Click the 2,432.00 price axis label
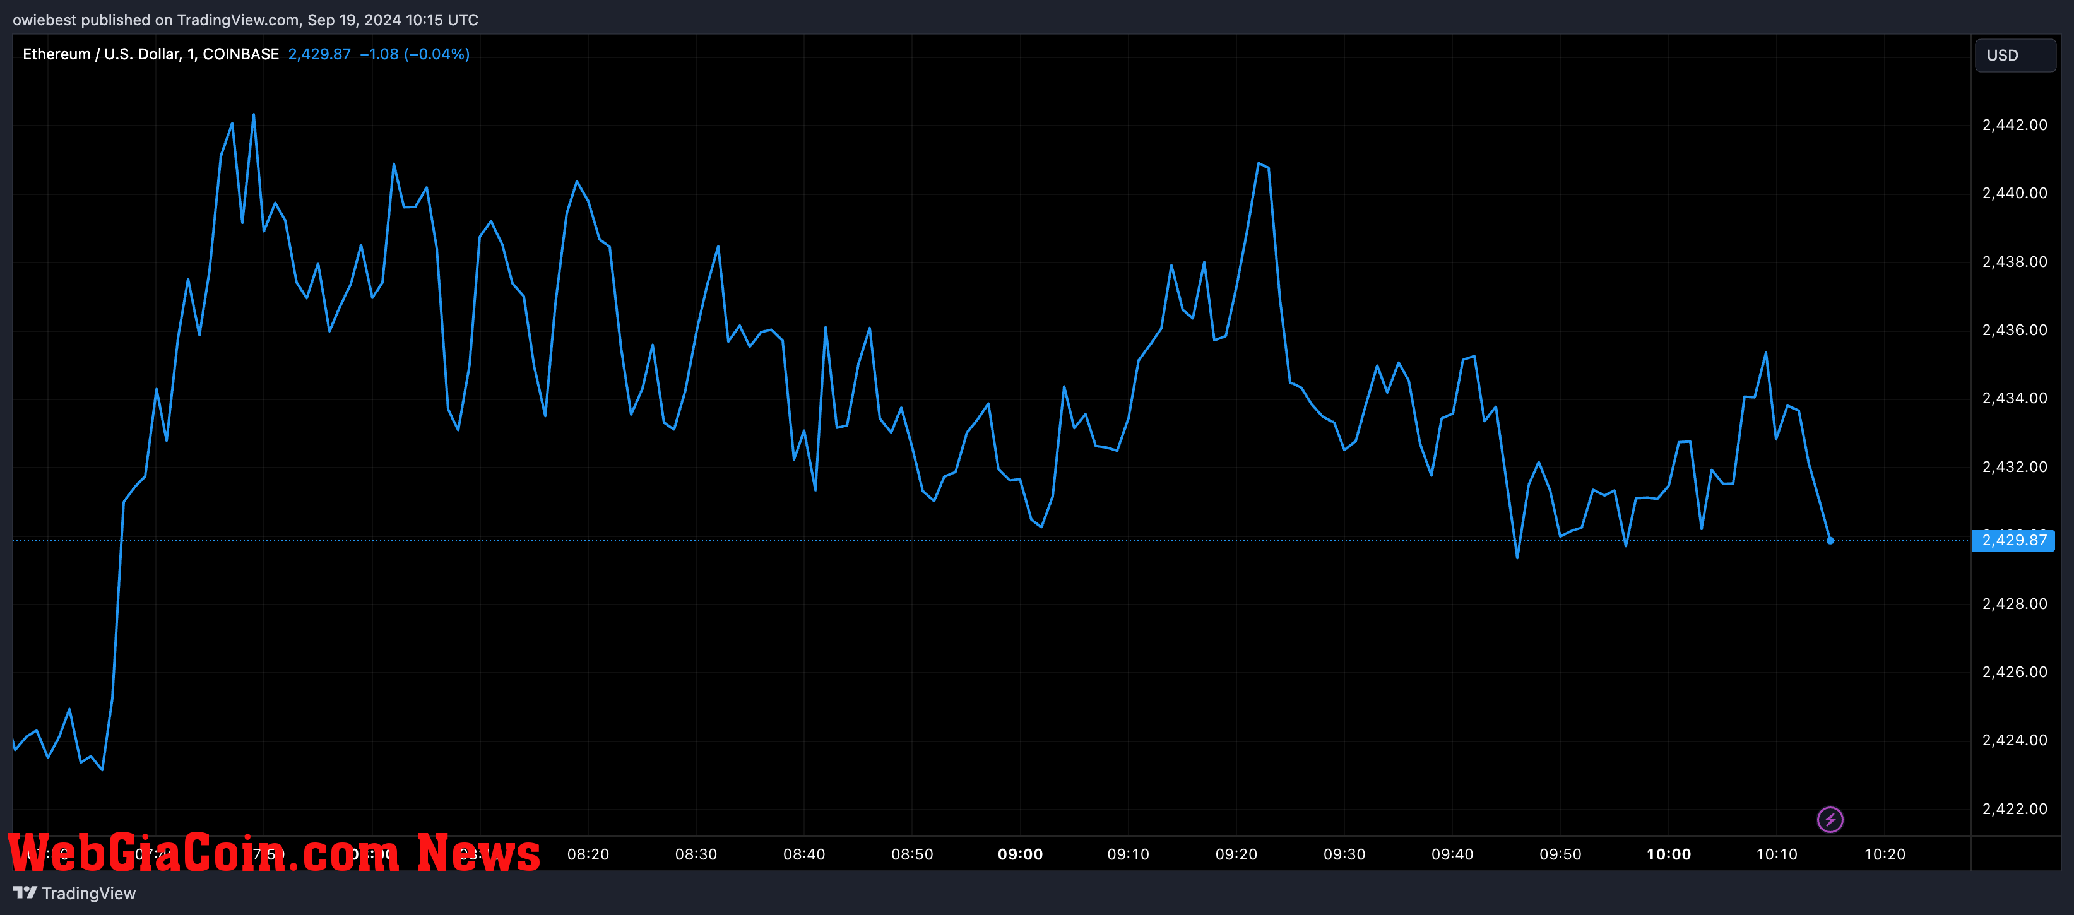The image size is (2074, 915). 2015,467
